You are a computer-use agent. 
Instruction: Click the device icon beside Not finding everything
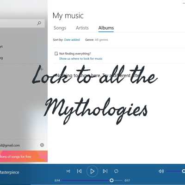56,54
